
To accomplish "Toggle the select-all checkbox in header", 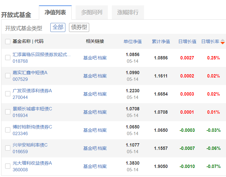I will point(8,41).
